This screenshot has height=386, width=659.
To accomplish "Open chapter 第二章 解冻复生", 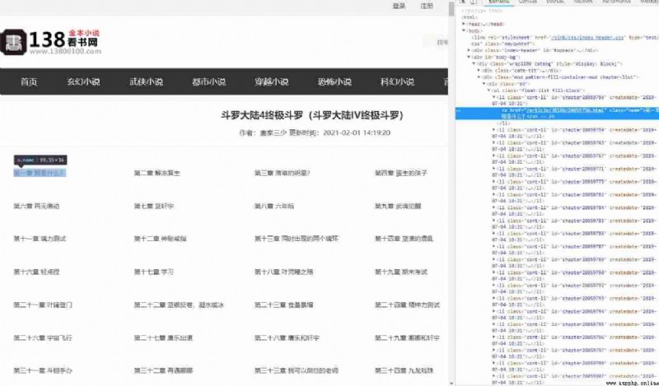I will pos(157,173).
